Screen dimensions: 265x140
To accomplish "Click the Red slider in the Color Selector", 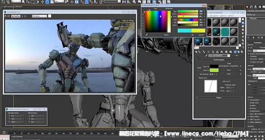I will pyautogui.click(x=188, y=11).
